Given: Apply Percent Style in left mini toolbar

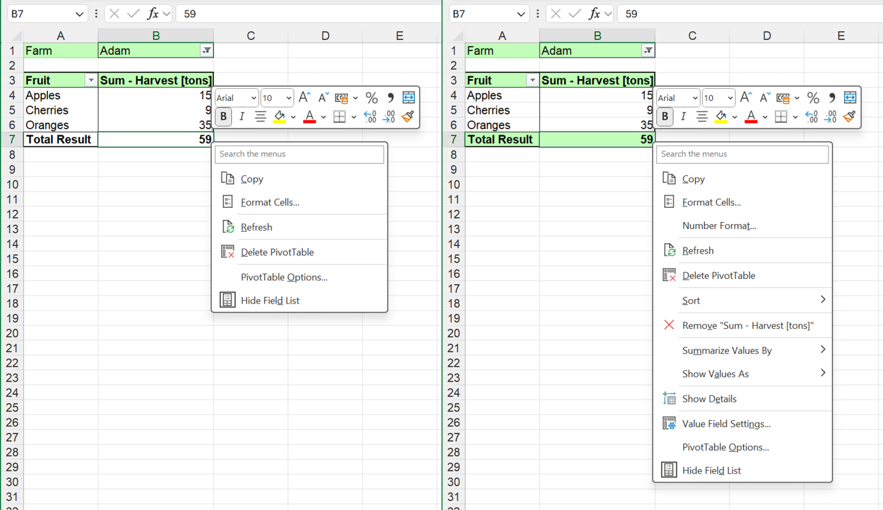Looking at the screenshot, I should pyautogui.click(x=371, y=98).
